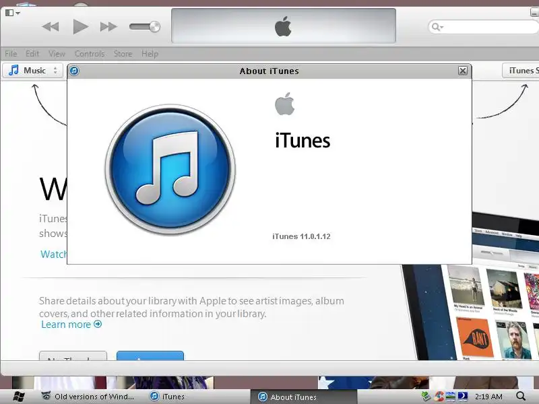Image resolution: width=539 pixels, height=404 pixels.
Task: Click the large 'iTunes' heading in dialog
Action: (303, 141)
